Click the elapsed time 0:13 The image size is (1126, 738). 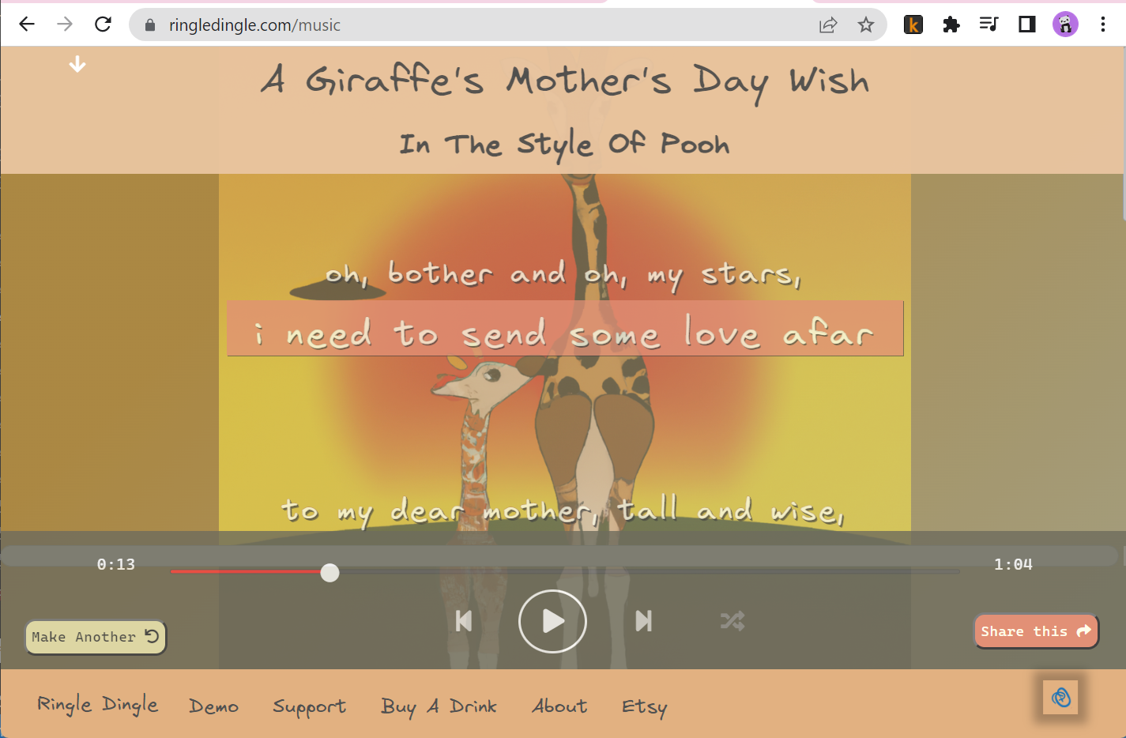coord(116,564)
